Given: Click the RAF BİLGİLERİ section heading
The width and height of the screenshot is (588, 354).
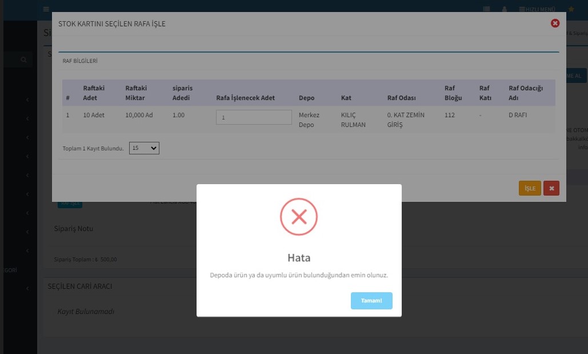Looking at the screenshot, I should (x=80, y=61).
